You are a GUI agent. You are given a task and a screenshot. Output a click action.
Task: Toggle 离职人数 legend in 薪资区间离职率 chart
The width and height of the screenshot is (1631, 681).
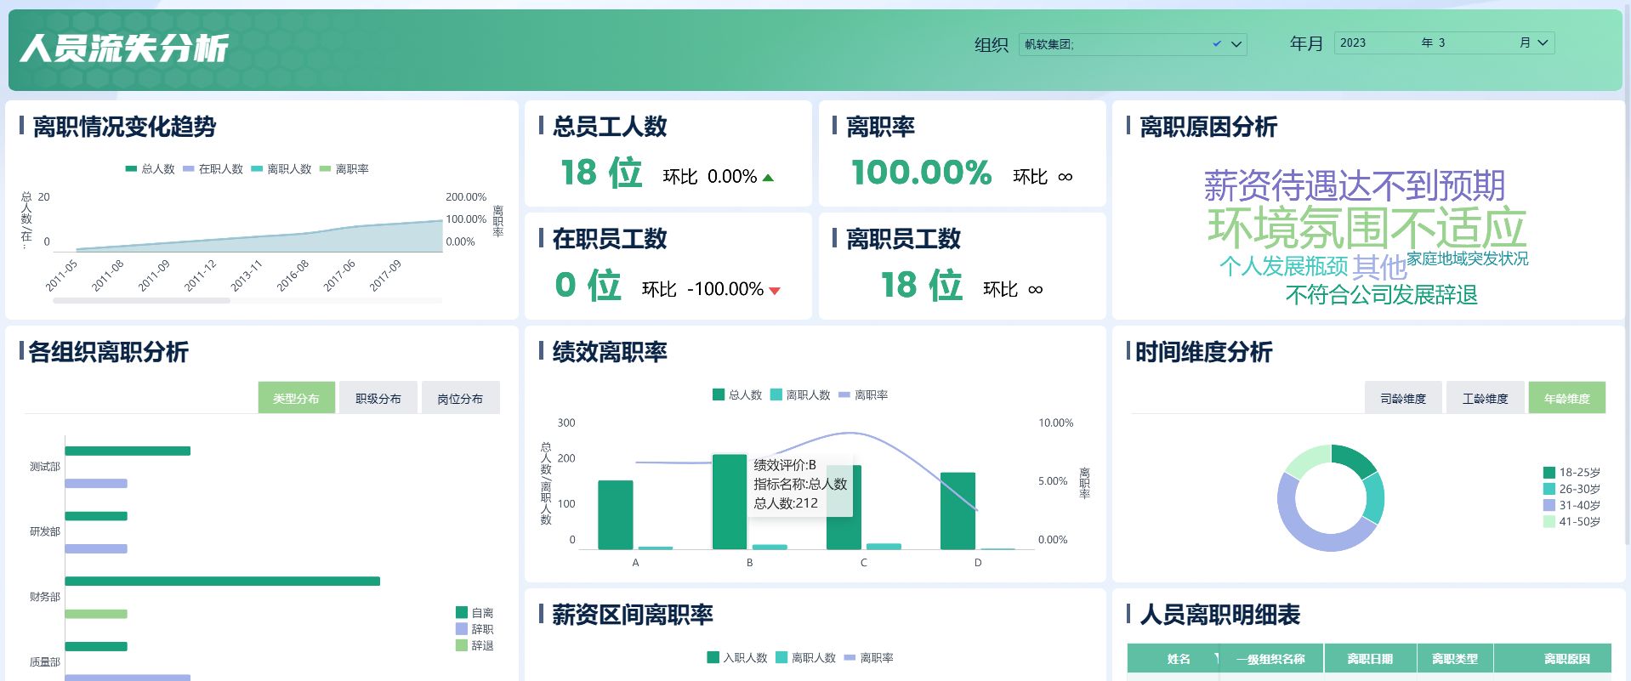click(805, 657)
